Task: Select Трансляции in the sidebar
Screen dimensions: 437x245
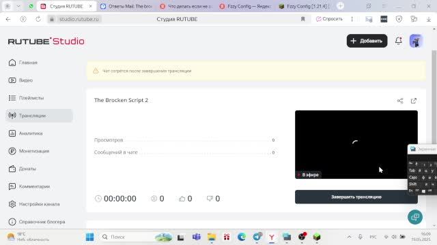Action: (39, 116)
